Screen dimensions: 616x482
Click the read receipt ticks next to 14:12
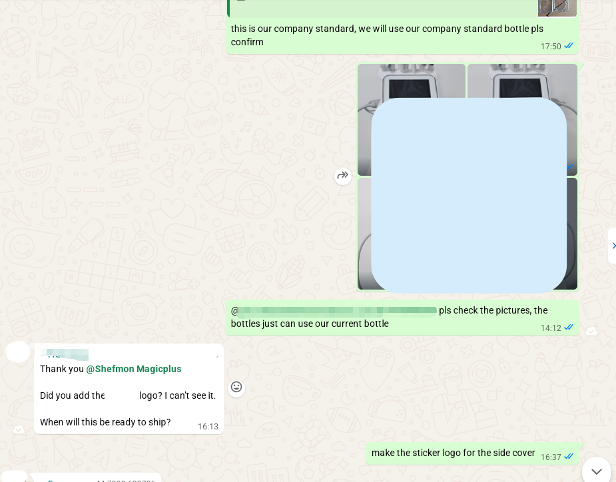[569, 328]
